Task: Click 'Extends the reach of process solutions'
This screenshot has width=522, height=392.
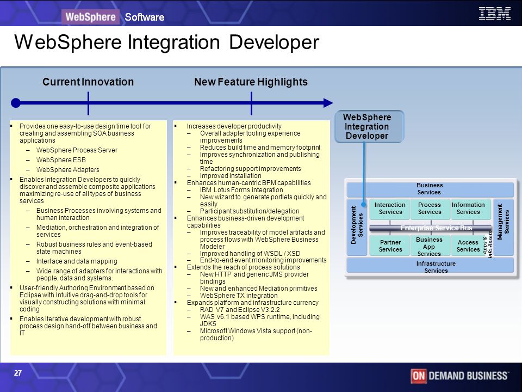Action: pyautogui.click(x=244, y=267)
